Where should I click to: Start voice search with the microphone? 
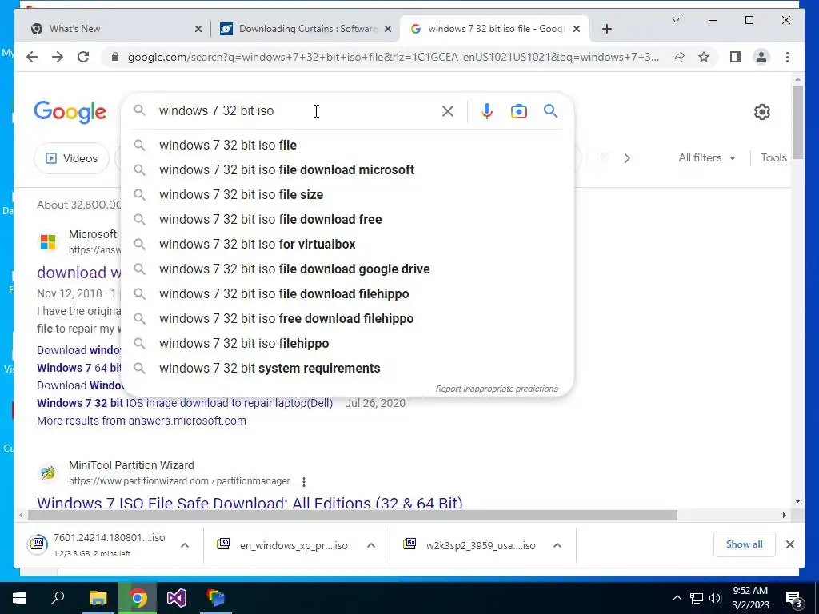tap(487, 111)
